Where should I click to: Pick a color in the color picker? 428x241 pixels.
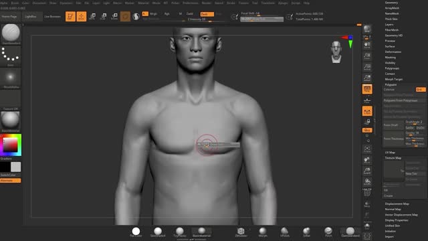click(11, 145)
